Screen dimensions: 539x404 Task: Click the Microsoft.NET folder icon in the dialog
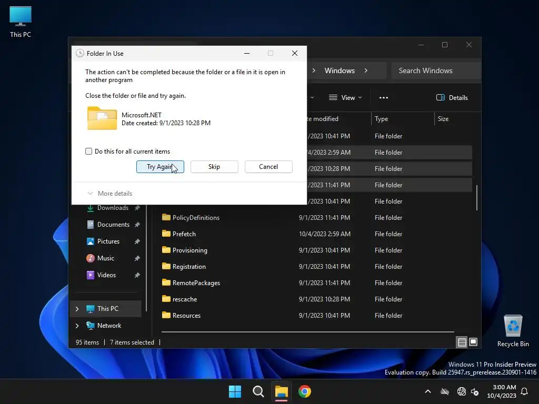102,118
